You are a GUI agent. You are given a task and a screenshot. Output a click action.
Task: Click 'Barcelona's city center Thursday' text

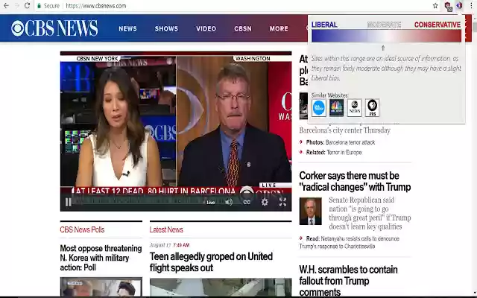coord(344,130)
